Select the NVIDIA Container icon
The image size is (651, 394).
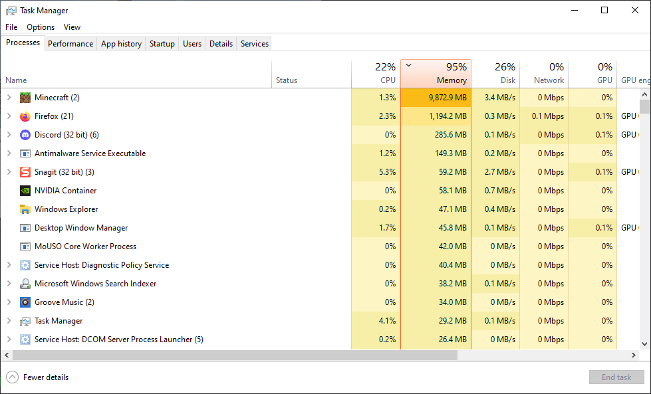[x=25, y=191]
